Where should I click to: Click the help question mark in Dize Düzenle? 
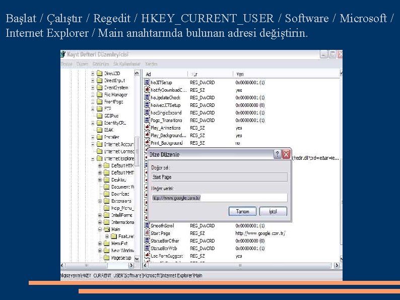pos(277,154)
